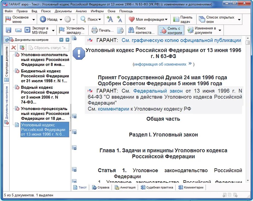Increase font size with large A icon
The width and height of the screenshot is (253, 201).
110,19
